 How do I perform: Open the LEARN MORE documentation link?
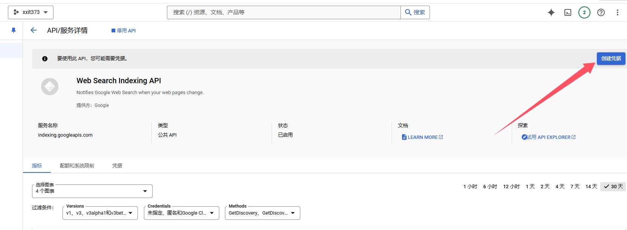click(x=422, y=137)
